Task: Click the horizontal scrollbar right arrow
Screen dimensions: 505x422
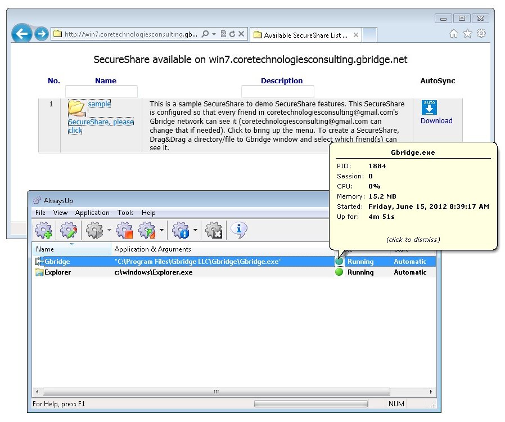Action: coord(431,392)
